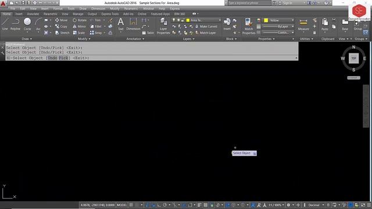Open the Insert block tool
The width and height of the screenshot is (372, 209).
[x=227, y=24]
